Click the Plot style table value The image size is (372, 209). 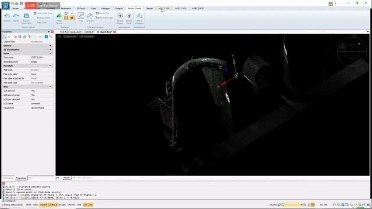[x=41, y=74]
